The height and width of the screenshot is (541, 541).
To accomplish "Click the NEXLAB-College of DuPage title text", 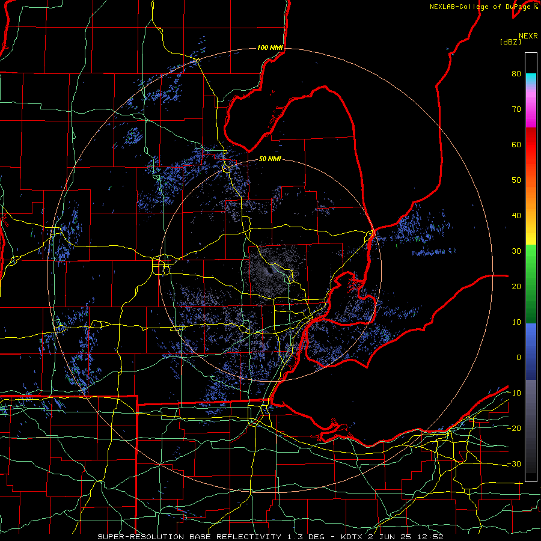I will pos(483,7).
